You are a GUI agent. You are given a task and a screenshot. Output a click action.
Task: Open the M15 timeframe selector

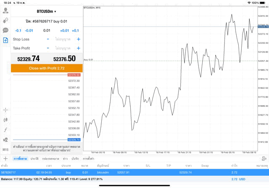point(5,149)
